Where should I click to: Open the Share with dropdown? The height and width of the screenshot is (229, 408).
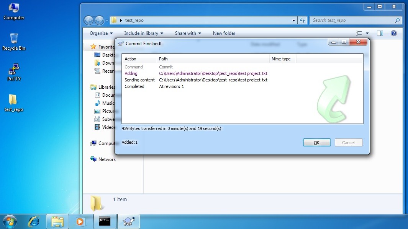(x=187, y=33)
